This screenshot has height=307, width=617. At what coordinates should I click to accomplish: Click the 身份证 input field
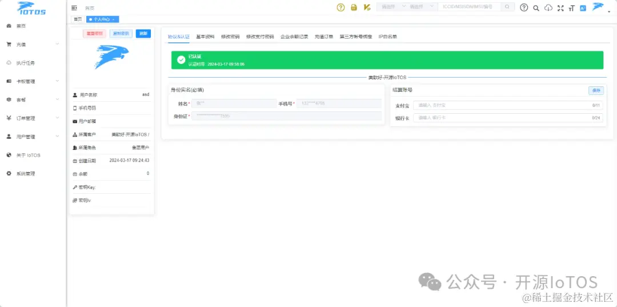coord(286,116)
